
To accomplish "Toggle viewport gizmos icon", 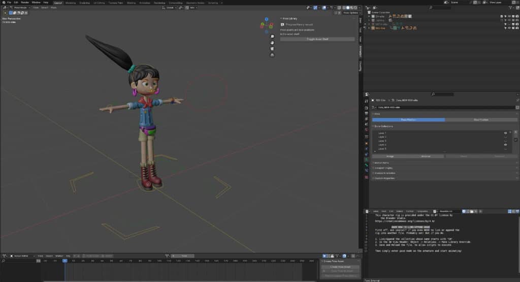I will pos(315,7).
